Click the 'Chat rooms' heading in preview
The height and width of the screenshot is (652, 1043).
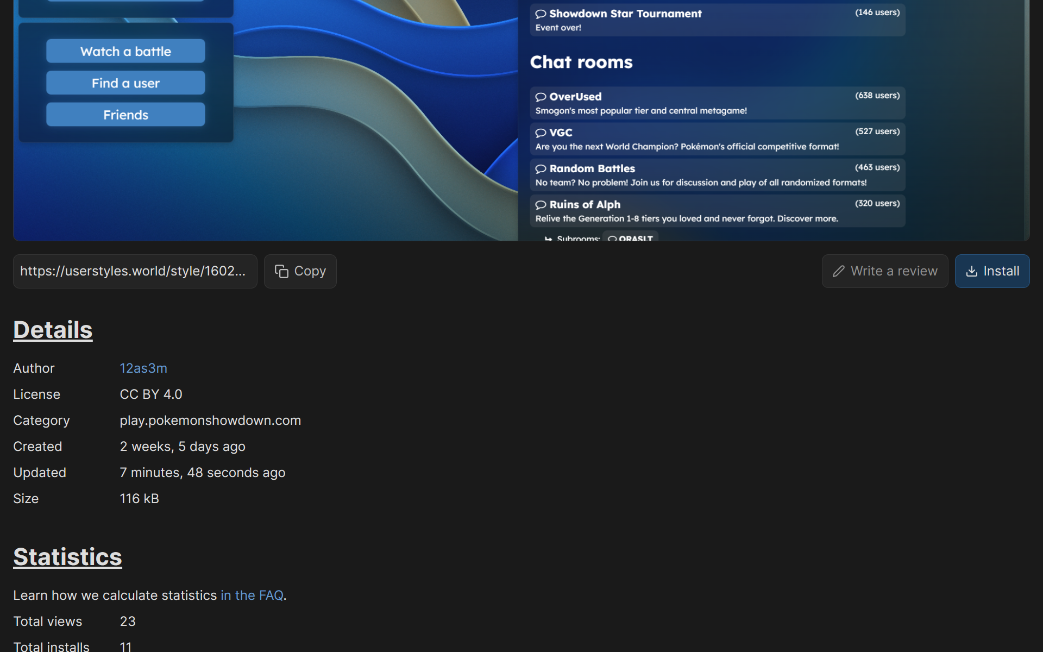(581, 62)
